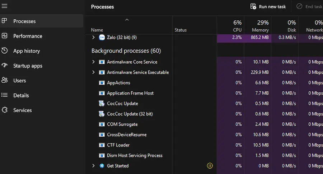
Task: Open the App history page
Action: point(27,51)
